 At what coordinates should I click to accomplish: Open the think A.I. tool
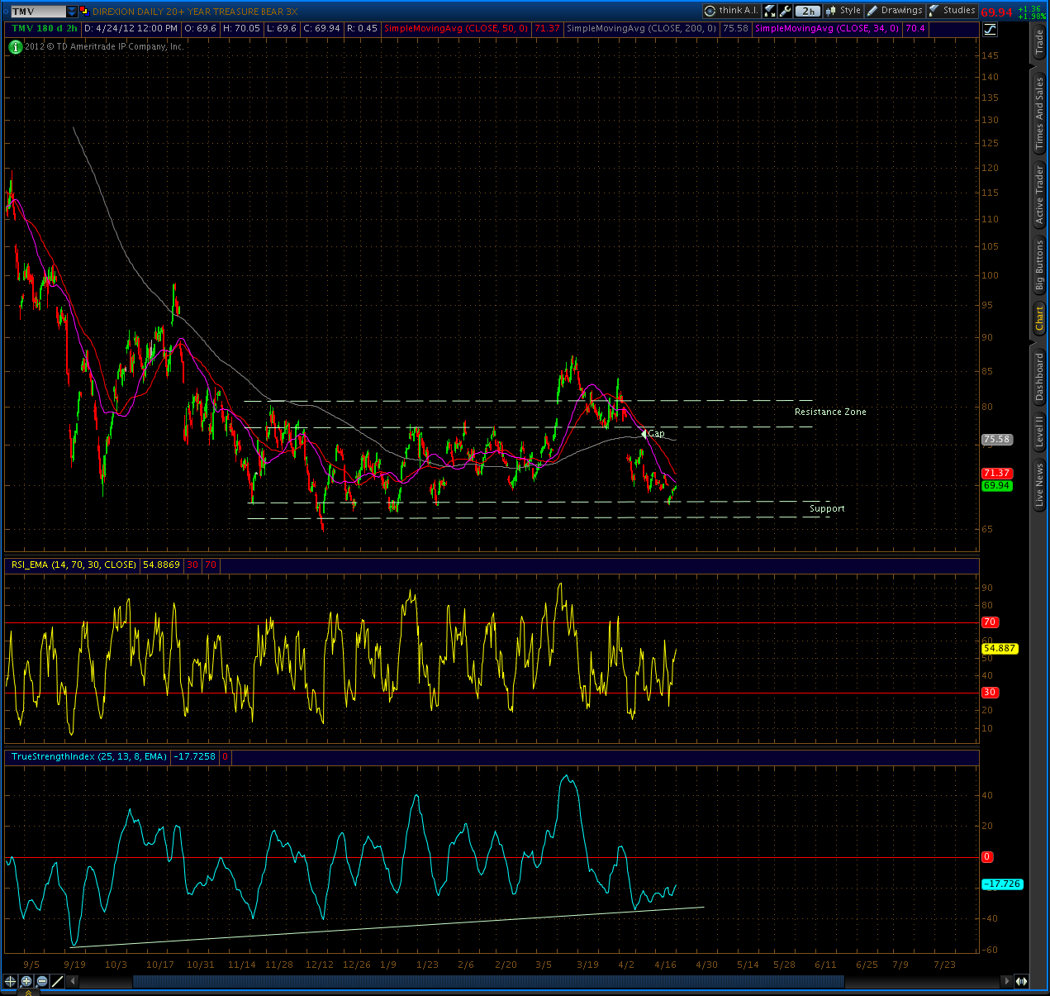pyautogui.click(x=731, y=11)
